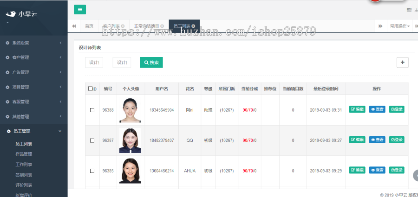This screenshot has height=197, width=418.
Task: Click username 18345645904
Action: click(162, 110)
